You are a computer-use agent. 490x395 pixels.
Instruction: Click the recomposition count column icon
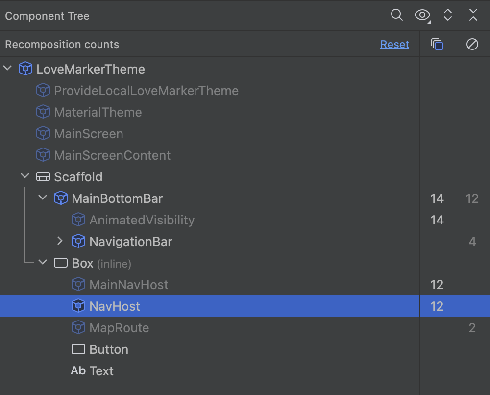(437, 45)
